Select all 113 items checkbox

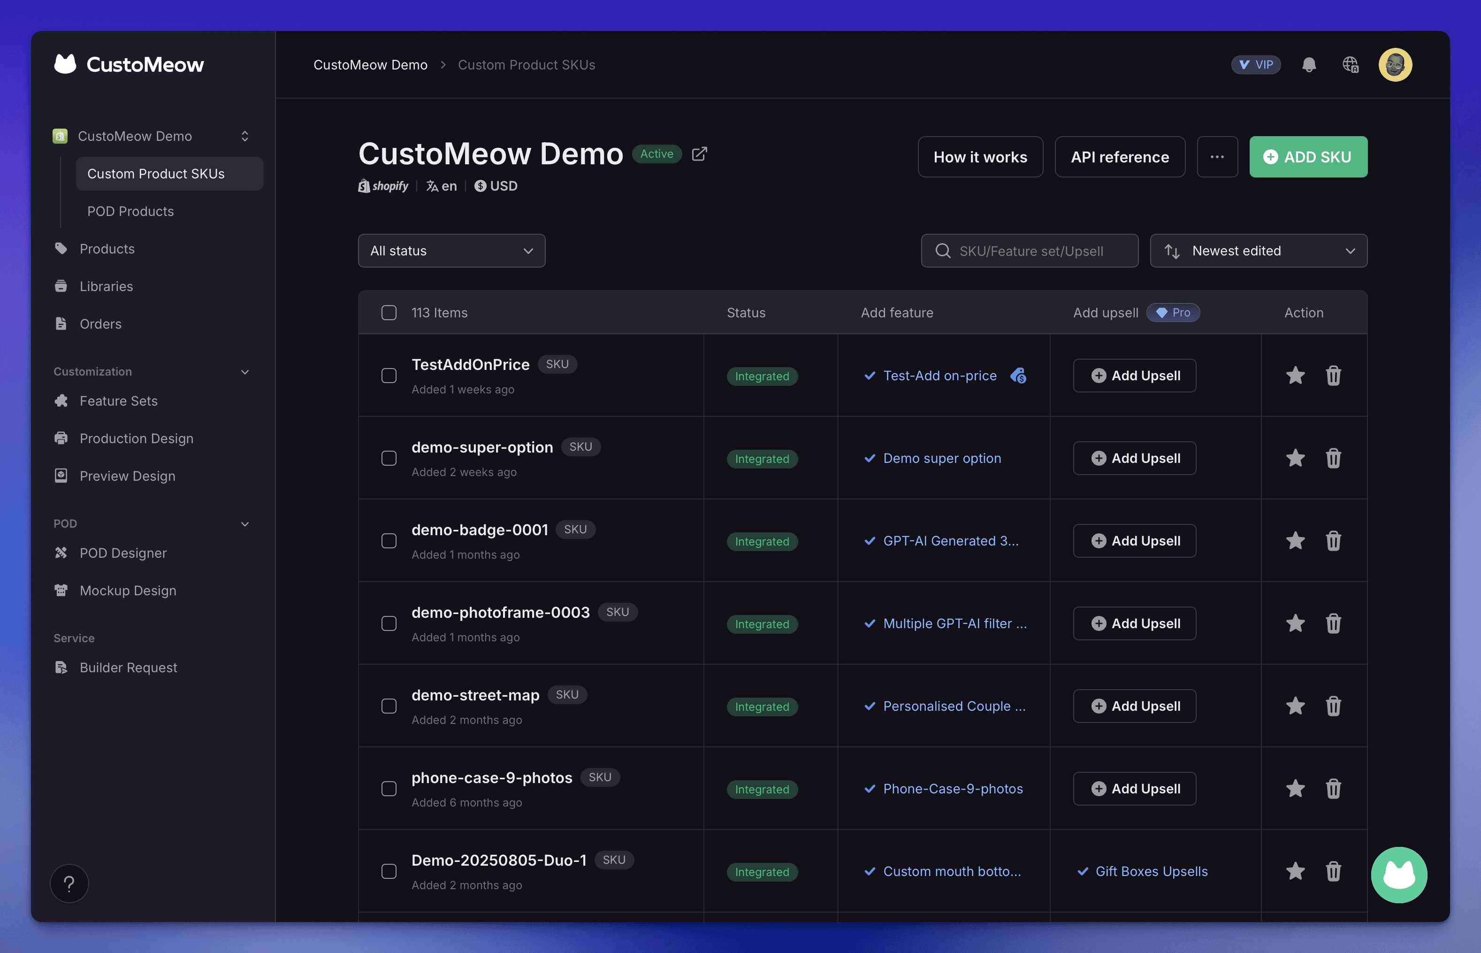coord(389,313)
